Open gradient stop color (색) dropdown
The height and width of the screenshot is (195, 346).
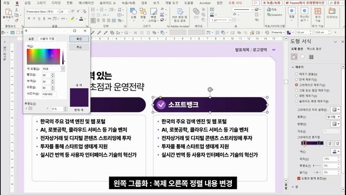point(335,152)
